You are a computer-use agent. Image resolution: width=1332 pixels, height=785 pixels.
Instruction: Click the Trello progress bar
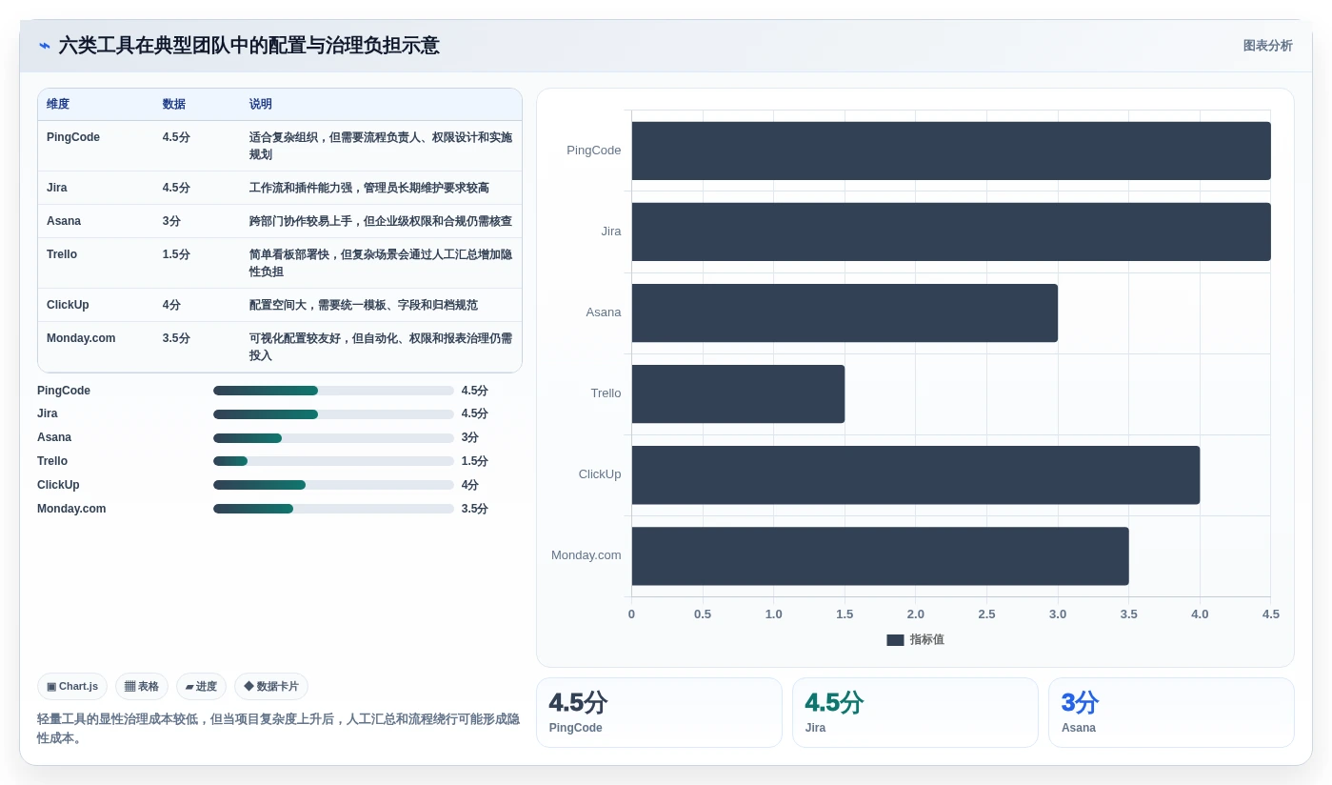click(333, 461)
